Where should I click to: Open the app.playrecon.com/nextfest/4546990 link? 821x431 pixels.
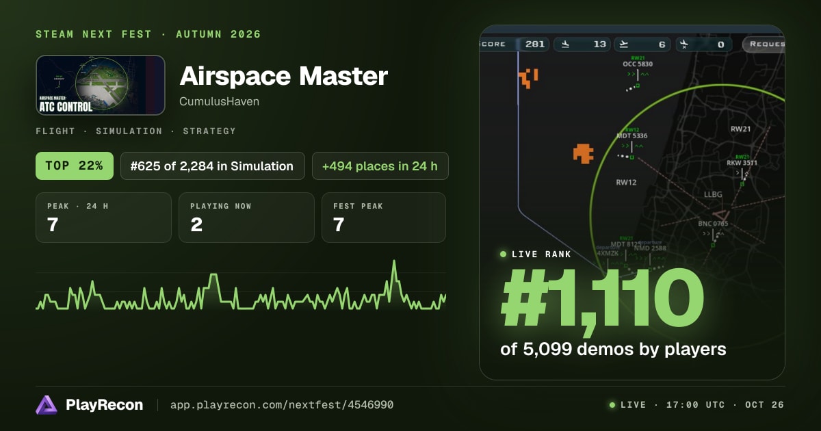pos(282,405)
